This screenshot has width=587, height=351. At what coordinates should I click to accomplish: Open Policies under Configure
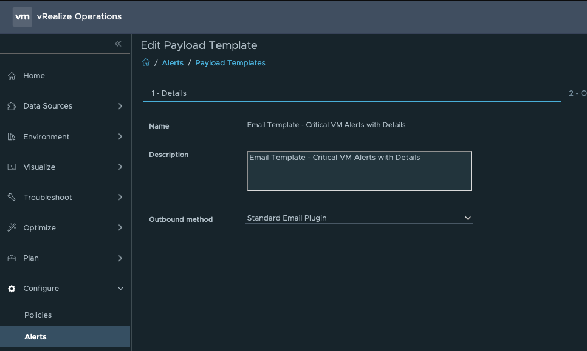pyautogui.click(x=38, y=315)
